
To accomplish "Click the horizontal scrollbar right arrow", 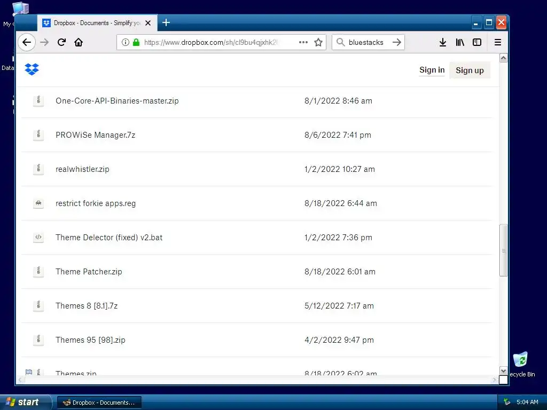I will 494,380.
